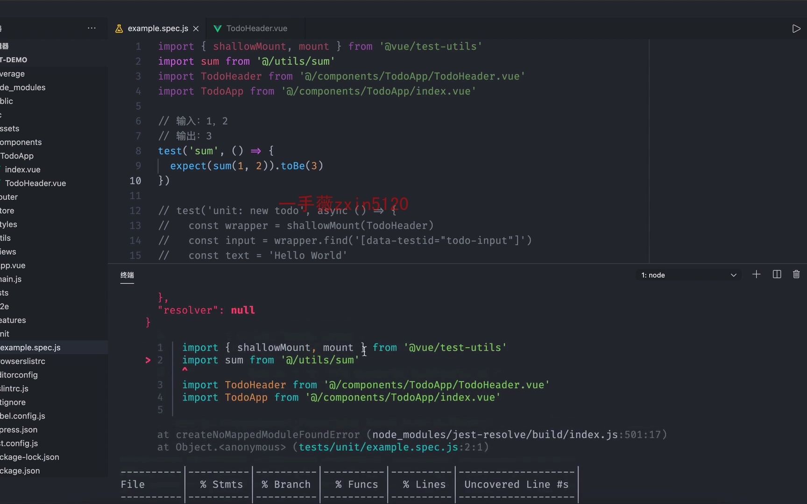Click the '% Branch' coverage table header in terminal

coord(286,484)
